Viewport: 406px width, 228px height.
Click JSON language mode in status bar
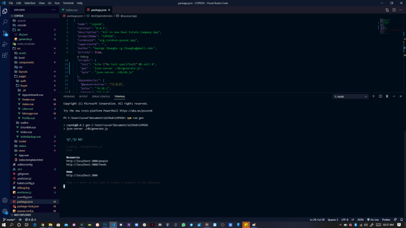click(x=360, y=219)
